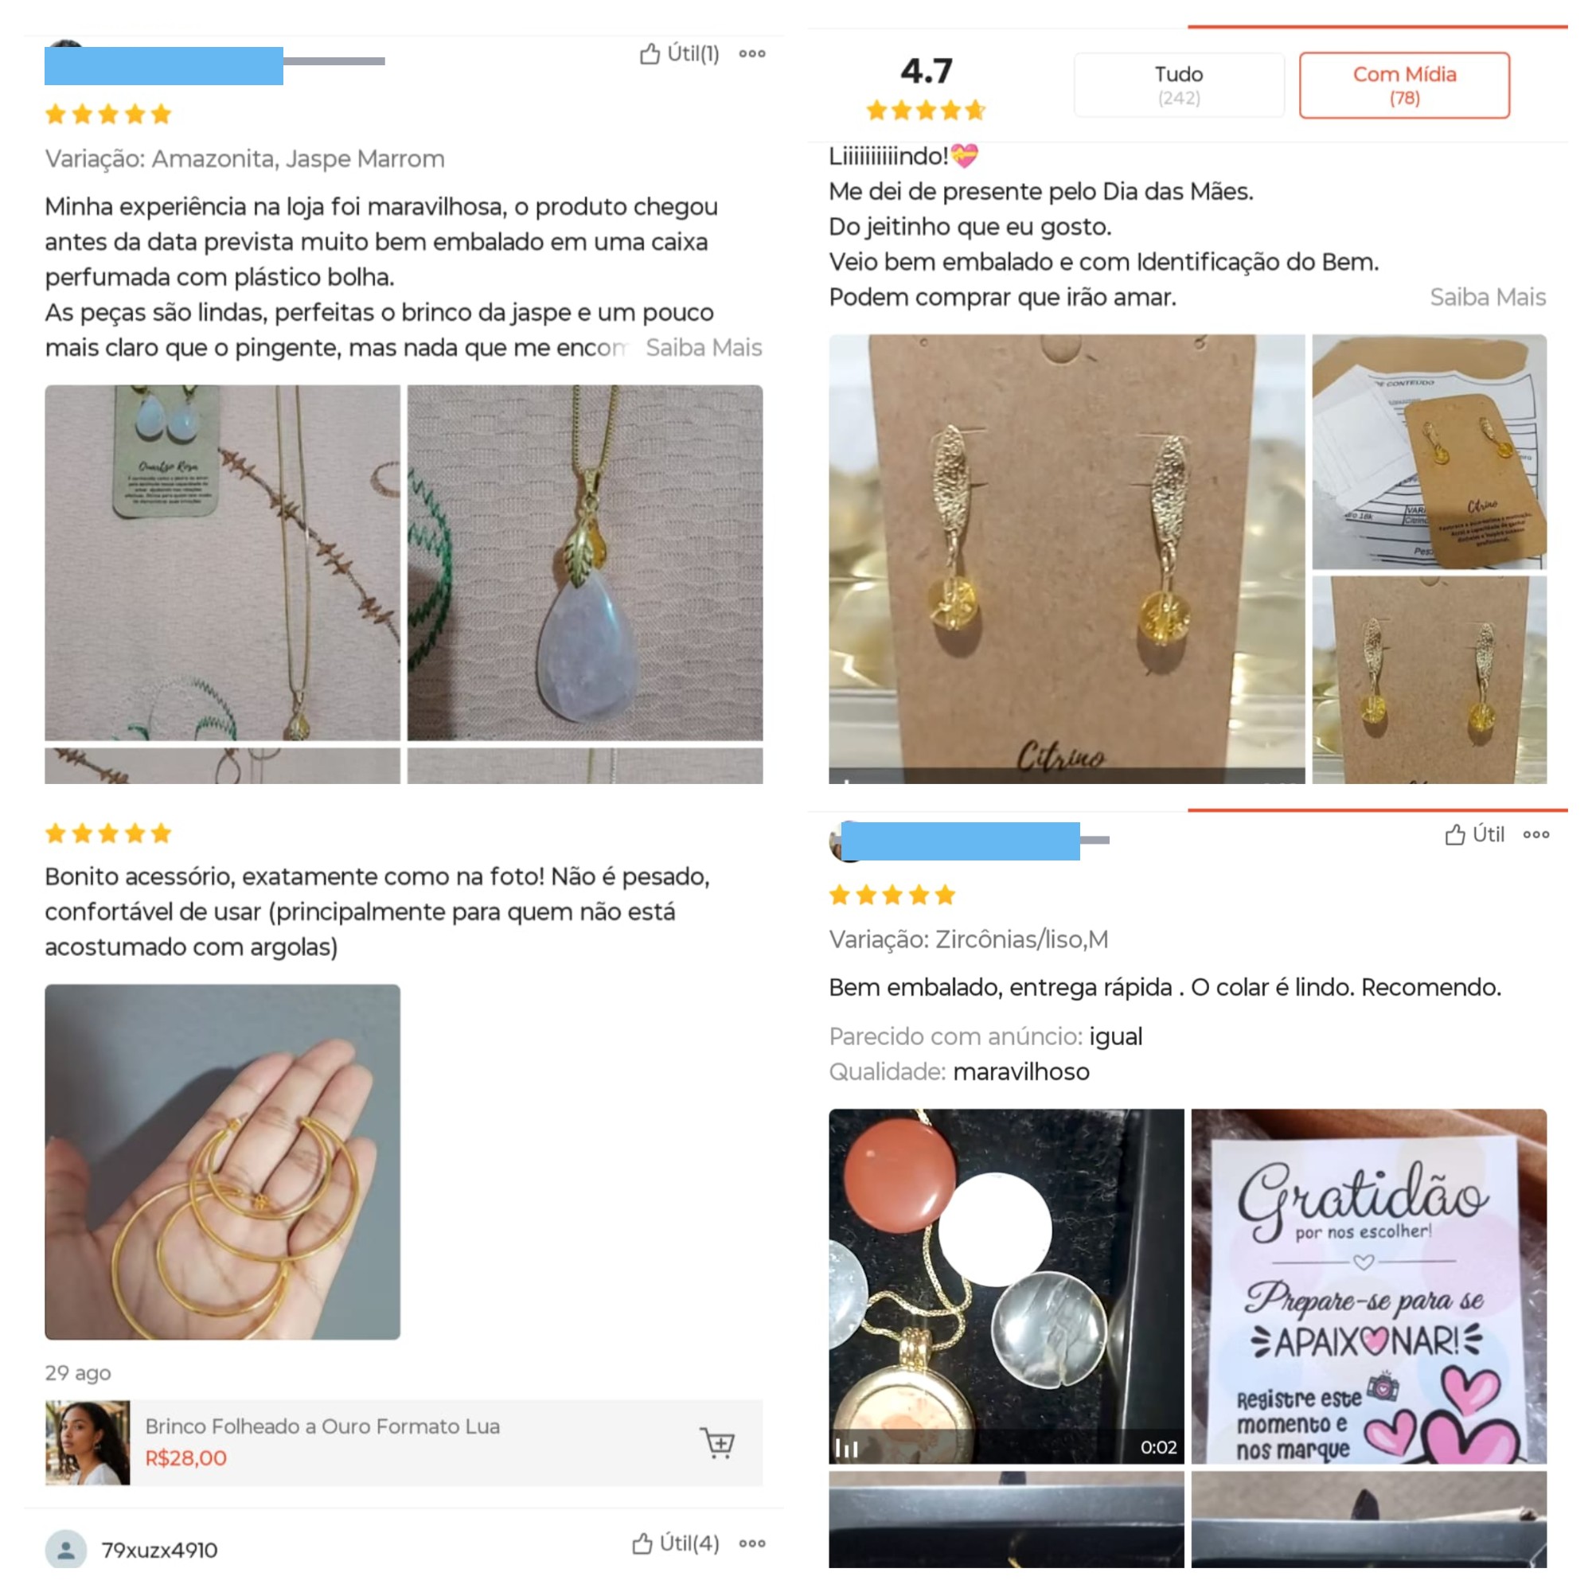Expand Citrino earring review Saiba Mais
The image size is (1592, 1592).
(1488, 298)
